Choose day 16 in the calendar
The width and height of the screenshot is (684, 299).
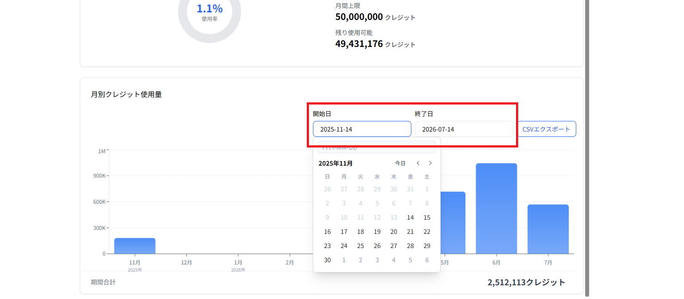click(x=327, y=232)
